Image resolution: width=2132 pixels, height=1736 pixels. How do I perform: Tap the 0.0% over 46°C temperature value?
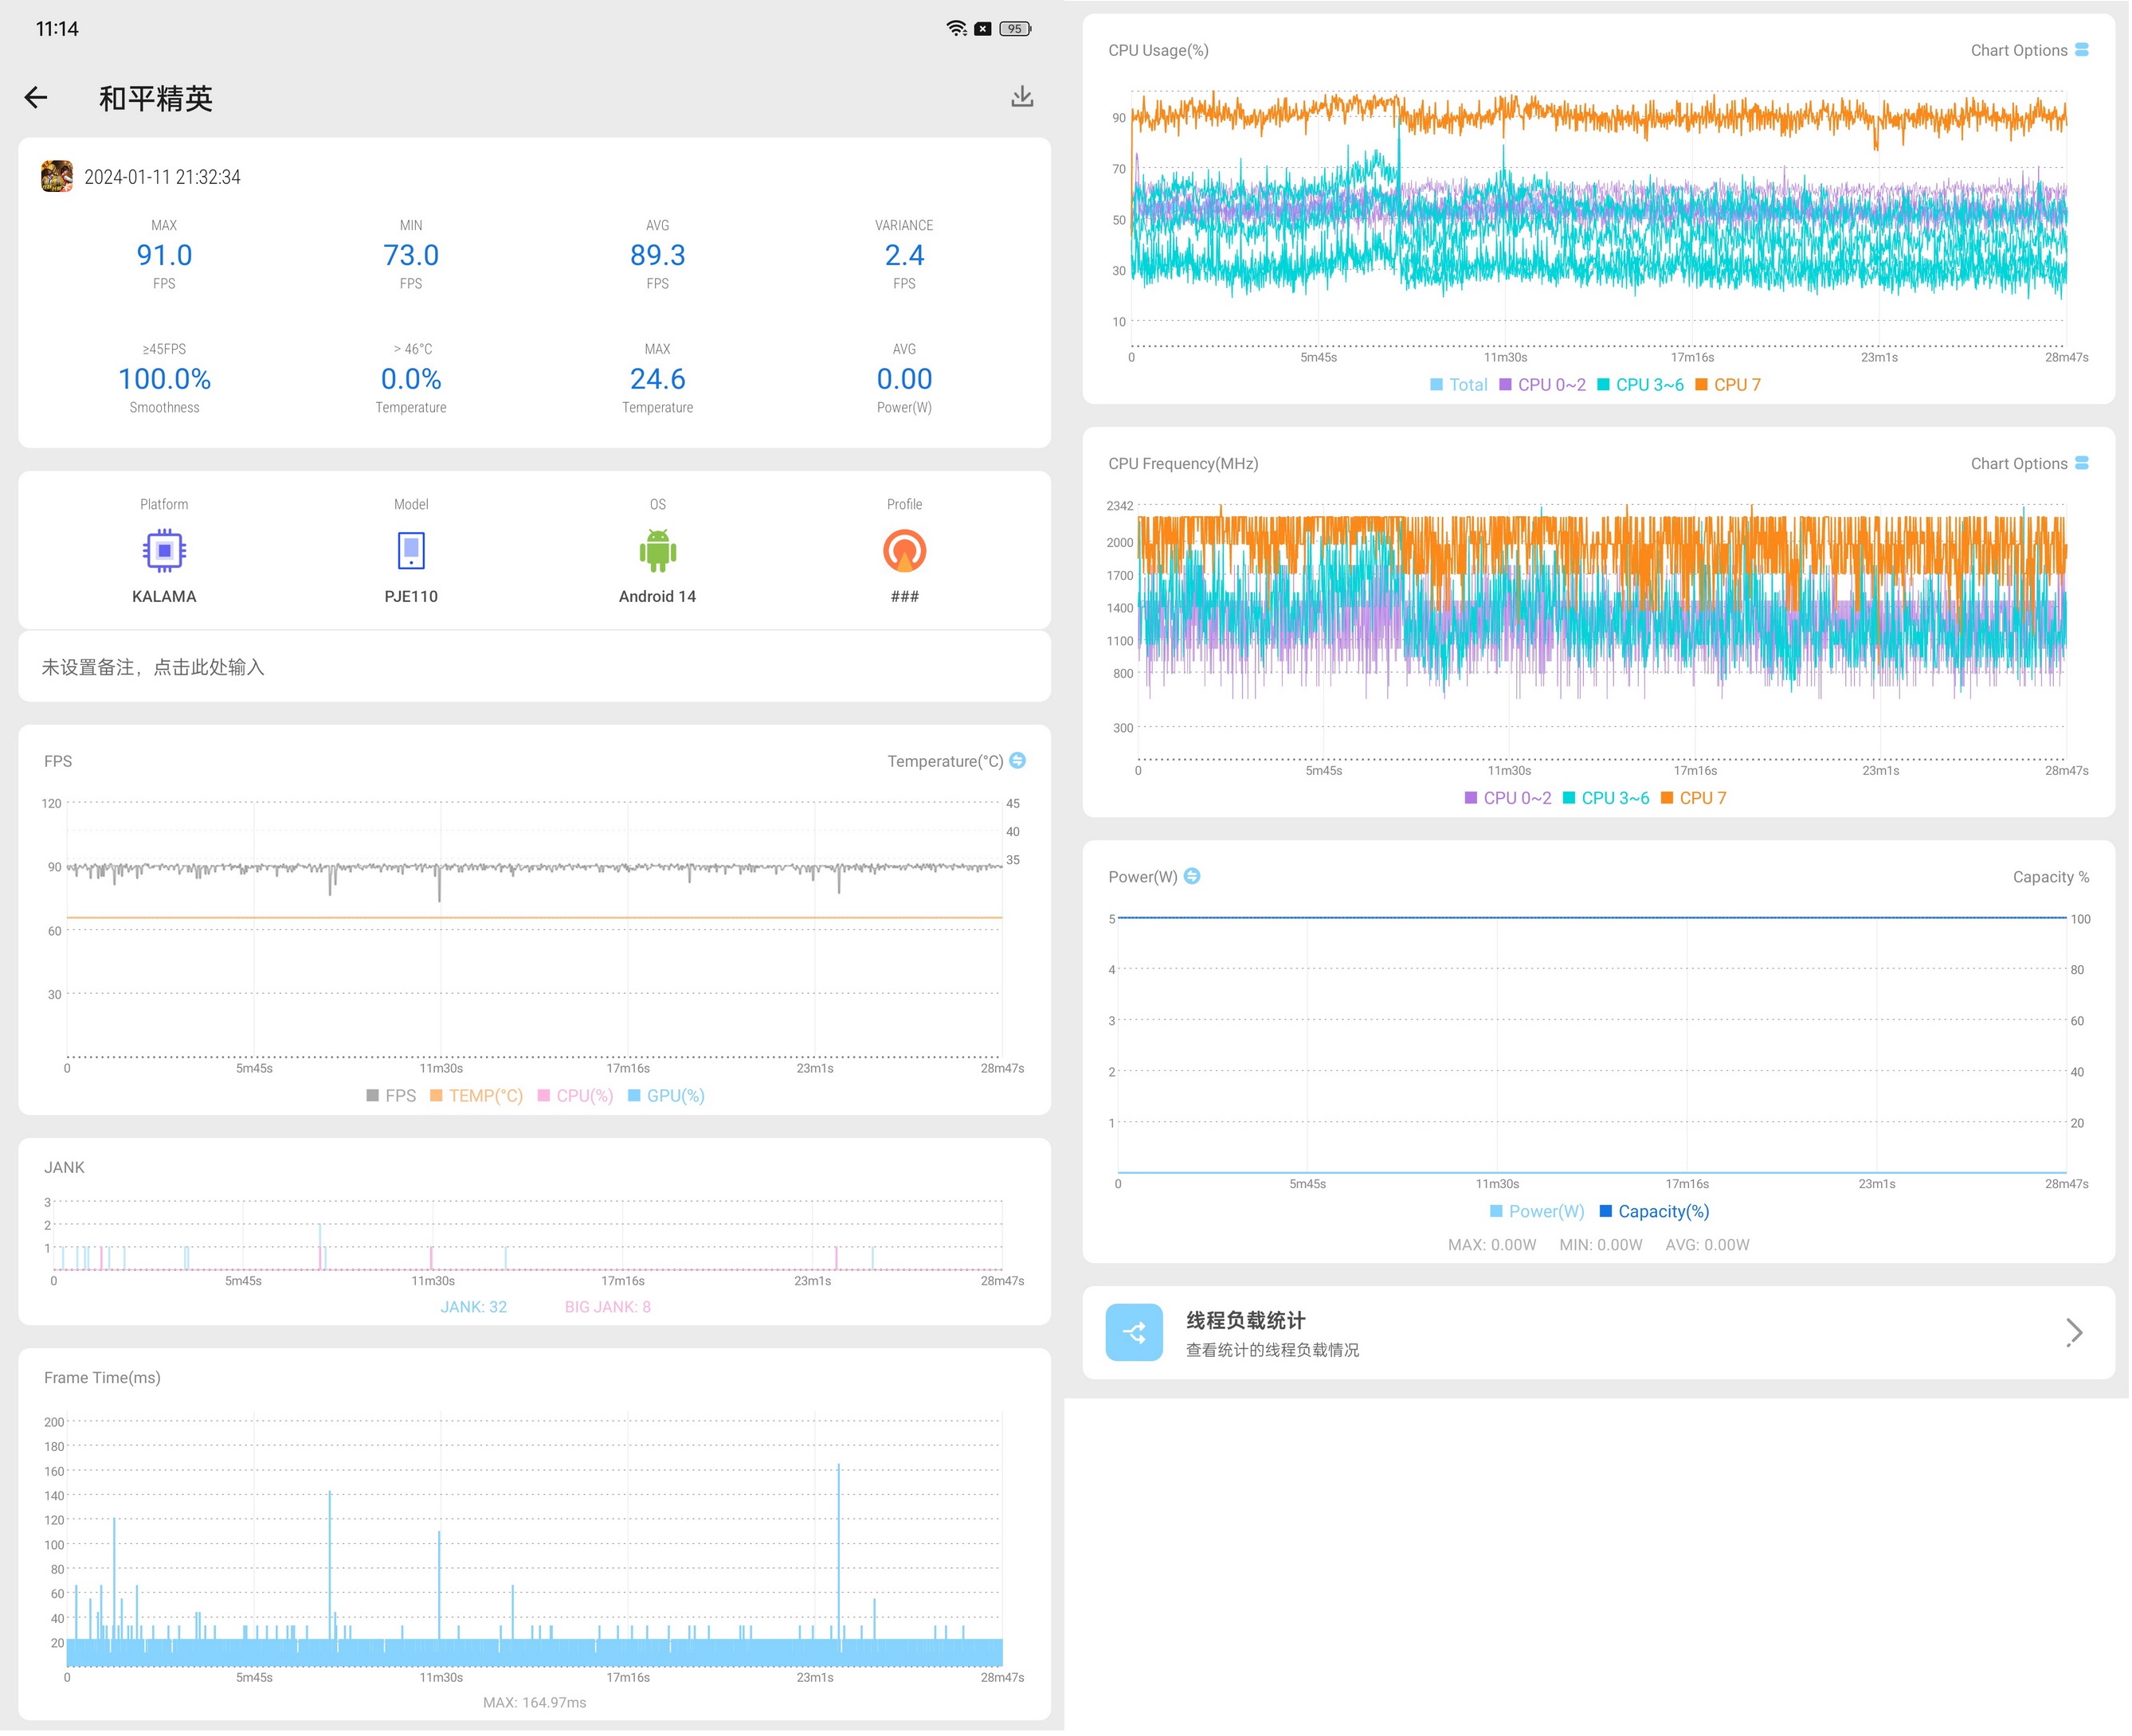point(411,379)
